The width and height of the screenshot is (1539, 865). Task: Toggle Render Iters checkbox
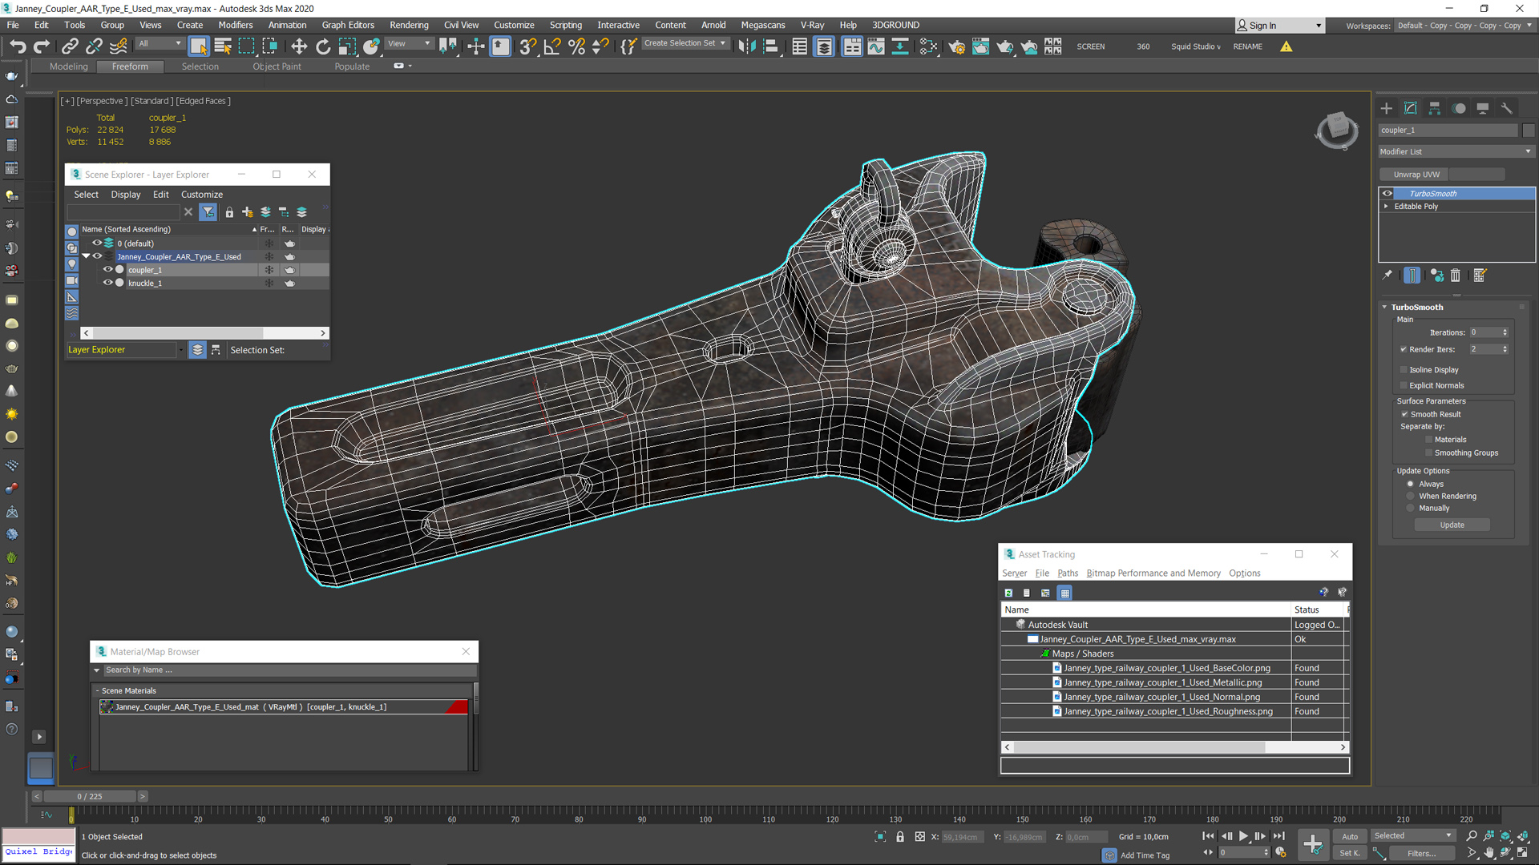point(1404,349)
